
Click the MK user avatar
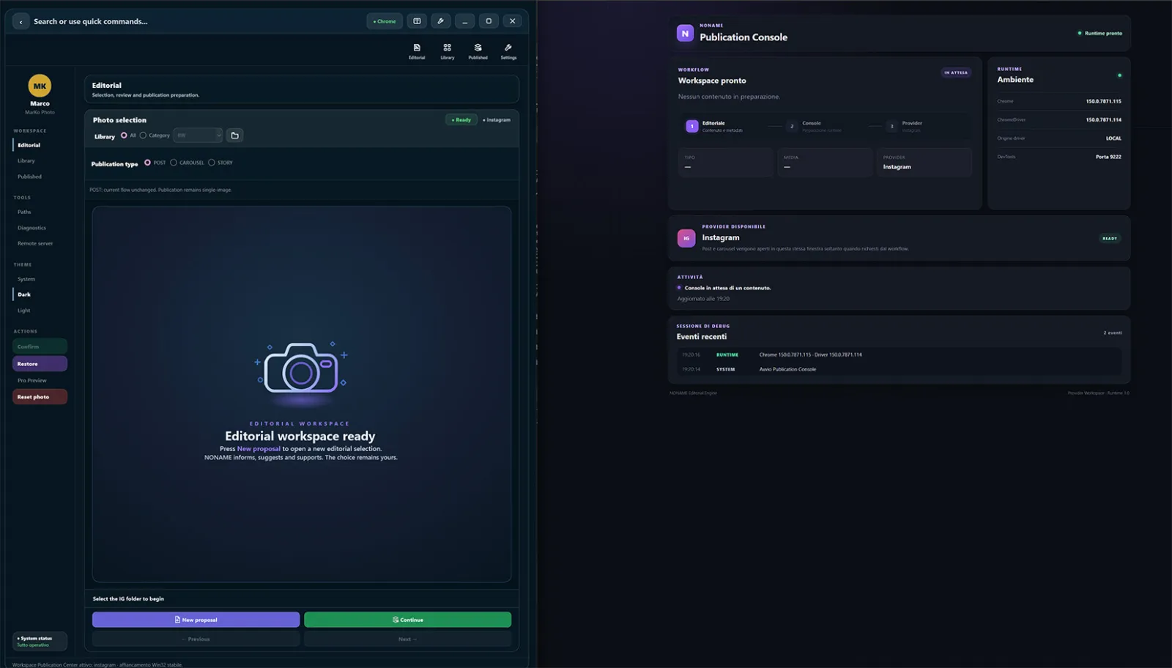(x=40, y=86)
